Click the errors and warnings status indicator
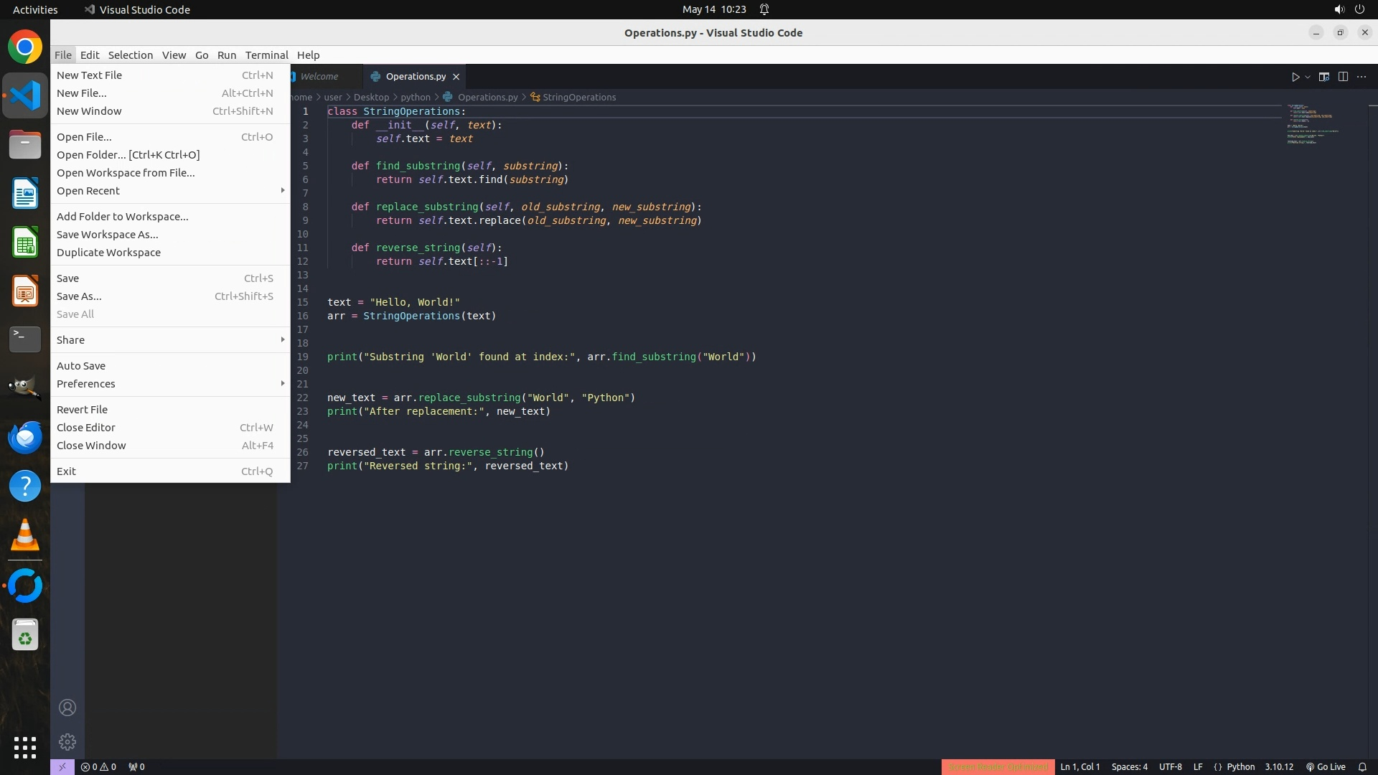This screenshot has height=775, width=1378. pos(98,766)
